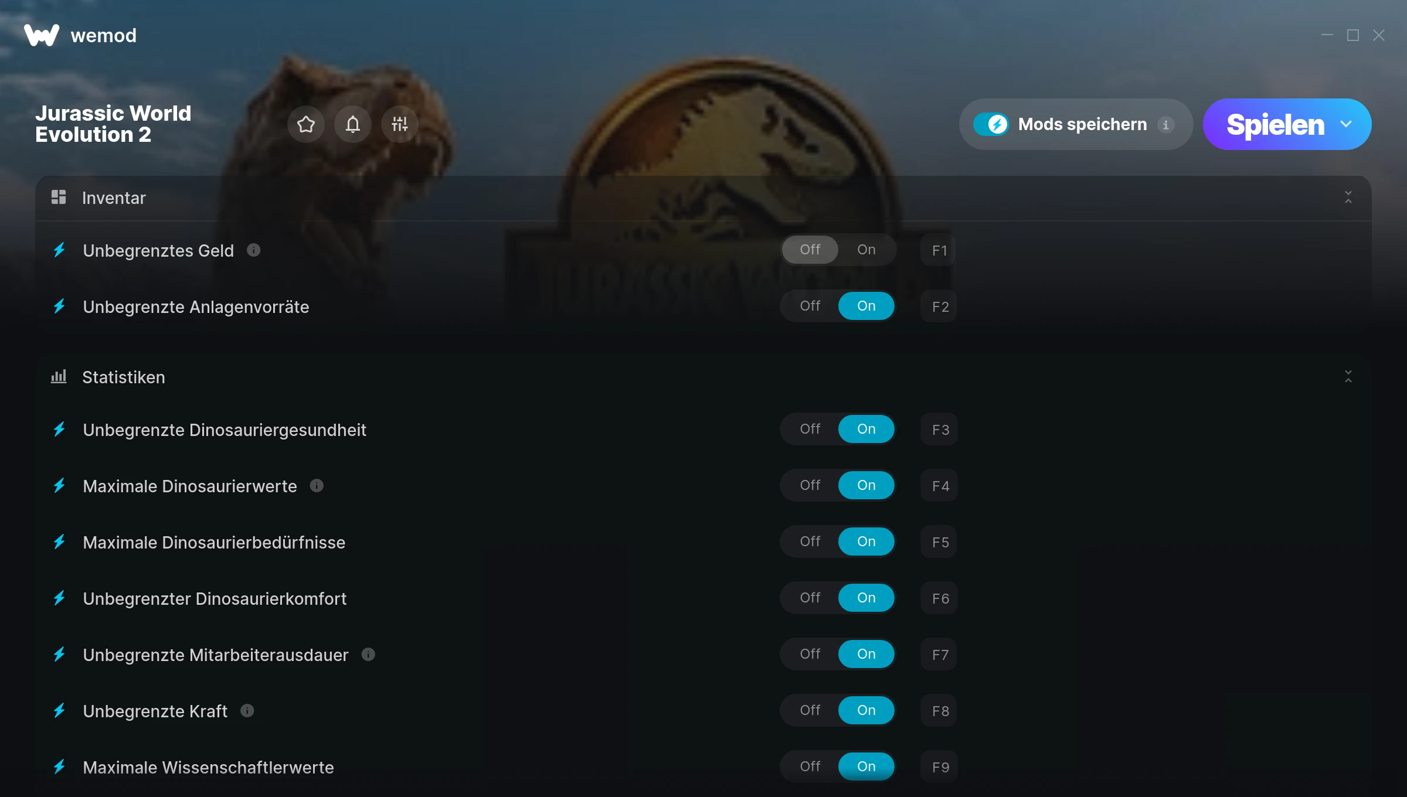Open mod settings sliders icon
Image resolution: width=1407 pixels, height=797 pixels.
(400, 124)
